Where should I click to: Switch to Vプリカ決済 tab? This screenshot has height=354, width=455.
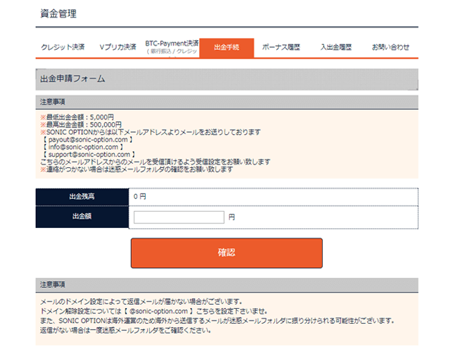point(117,47)
